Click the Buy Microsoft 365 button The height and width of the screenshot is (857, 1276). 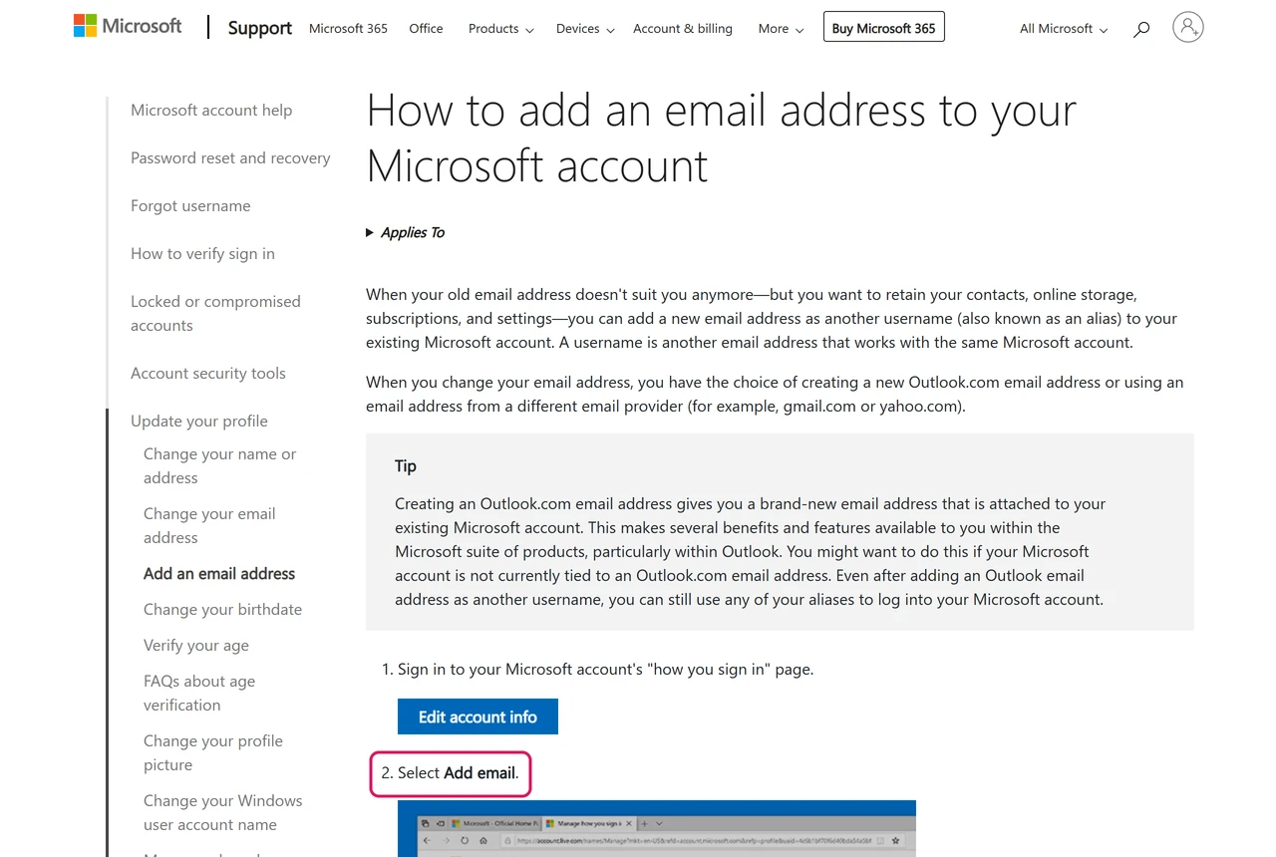[x=883, y=27]
